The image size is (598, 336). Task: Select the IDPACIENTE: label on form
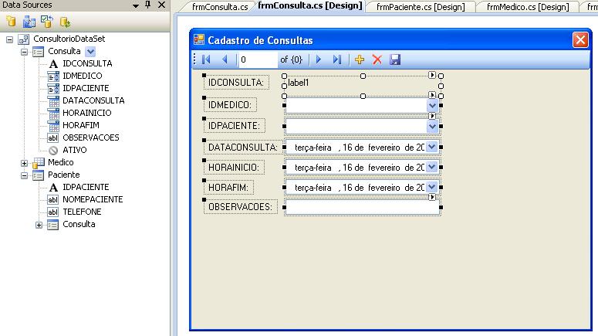[x=234, y=126]
